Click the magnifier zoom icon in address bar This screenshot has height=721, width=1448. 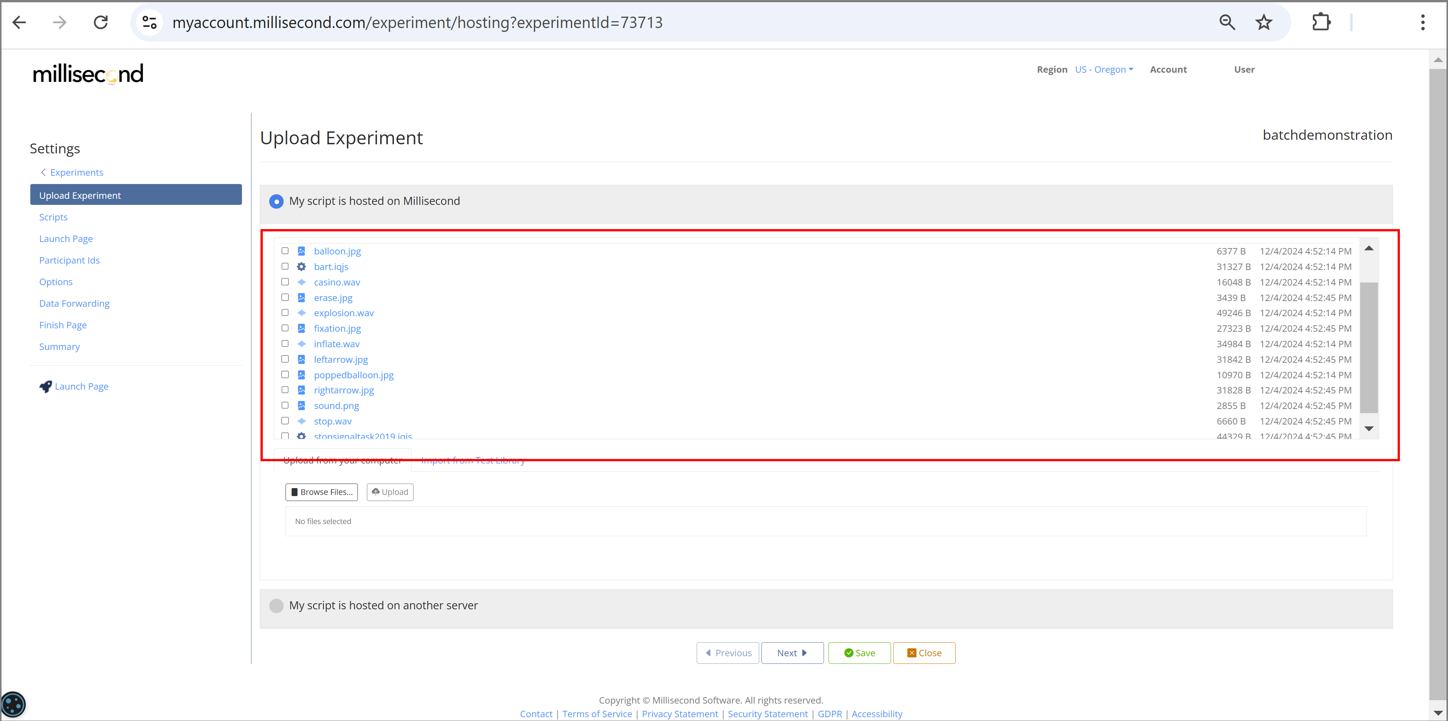1227,22
